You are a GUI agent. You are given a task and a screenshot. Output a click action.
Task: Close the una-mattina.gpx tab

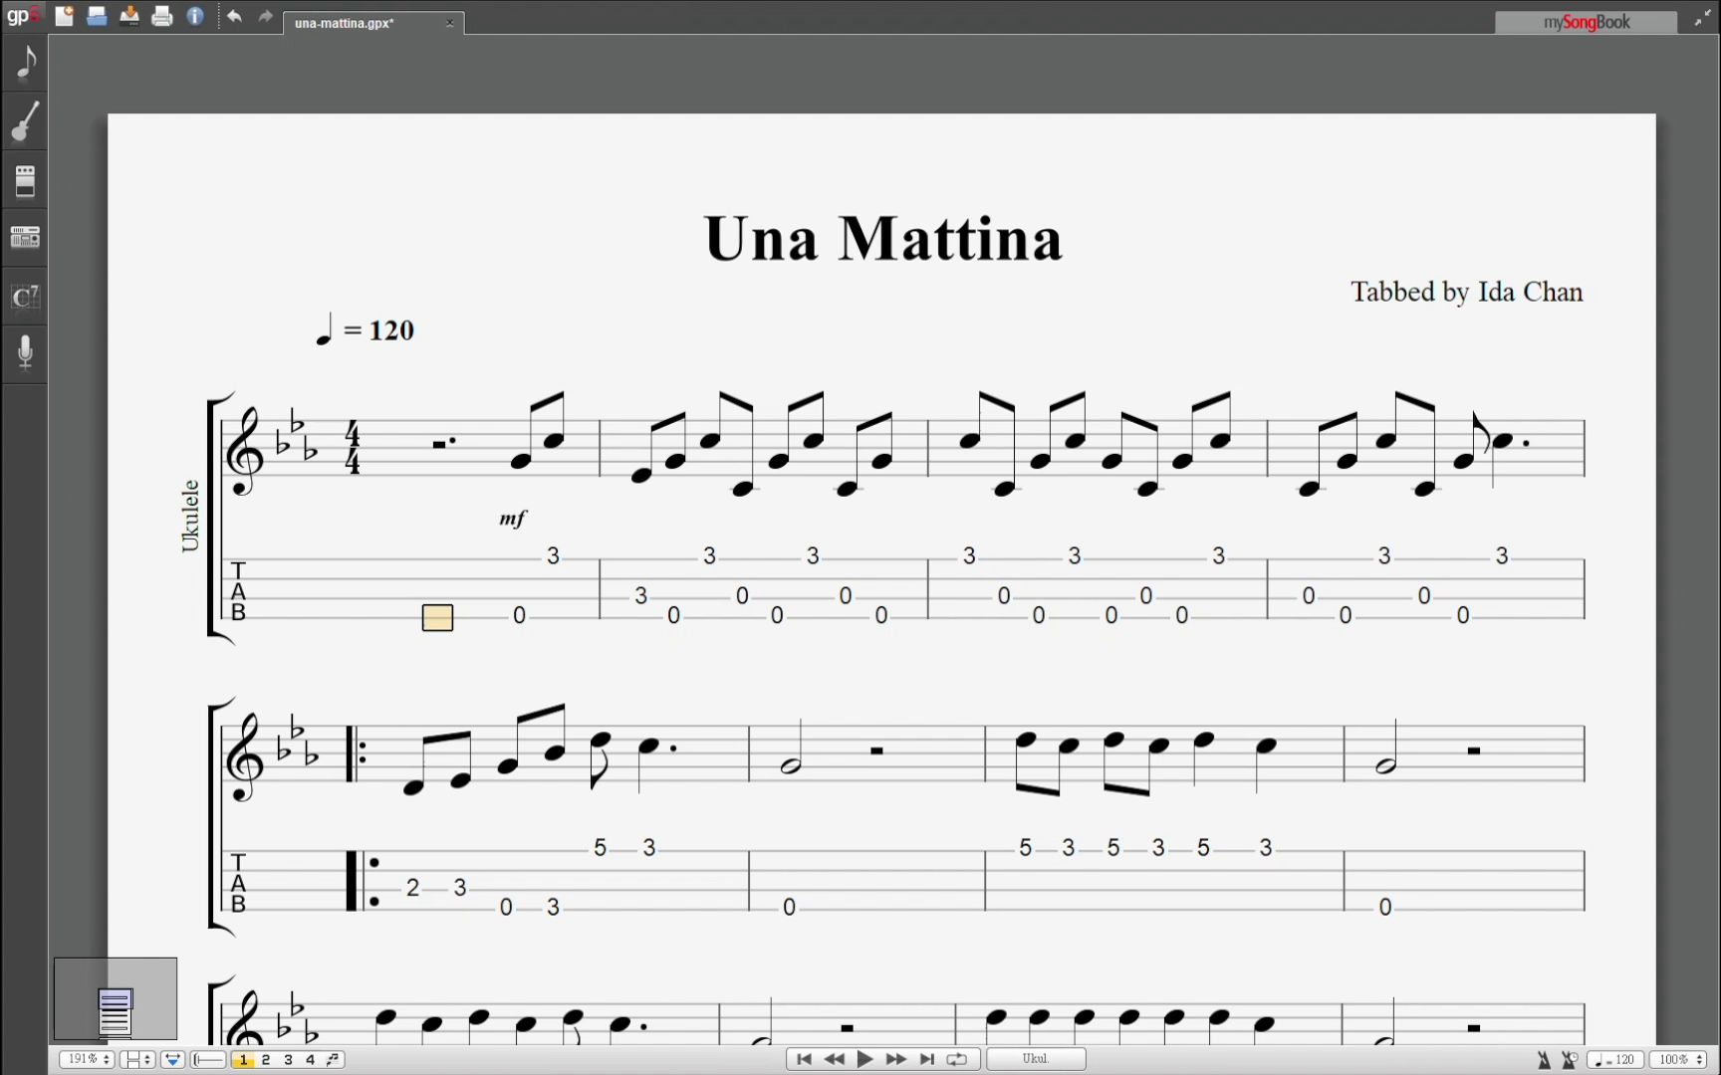[x=449, y=23]
